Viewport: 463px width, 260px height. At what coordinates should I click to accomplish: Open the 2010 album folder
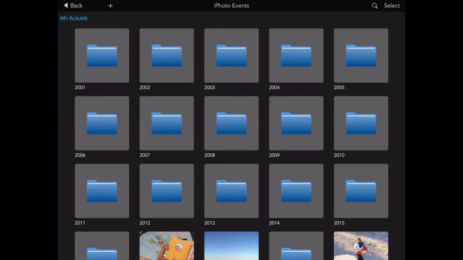361,123
